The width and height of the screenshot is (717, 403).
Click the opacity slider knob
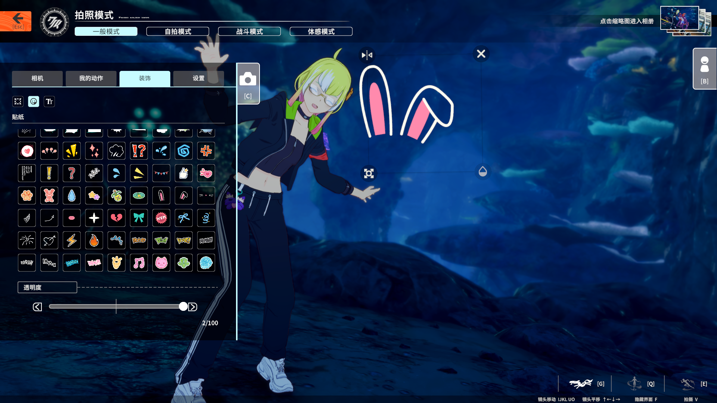183,306
